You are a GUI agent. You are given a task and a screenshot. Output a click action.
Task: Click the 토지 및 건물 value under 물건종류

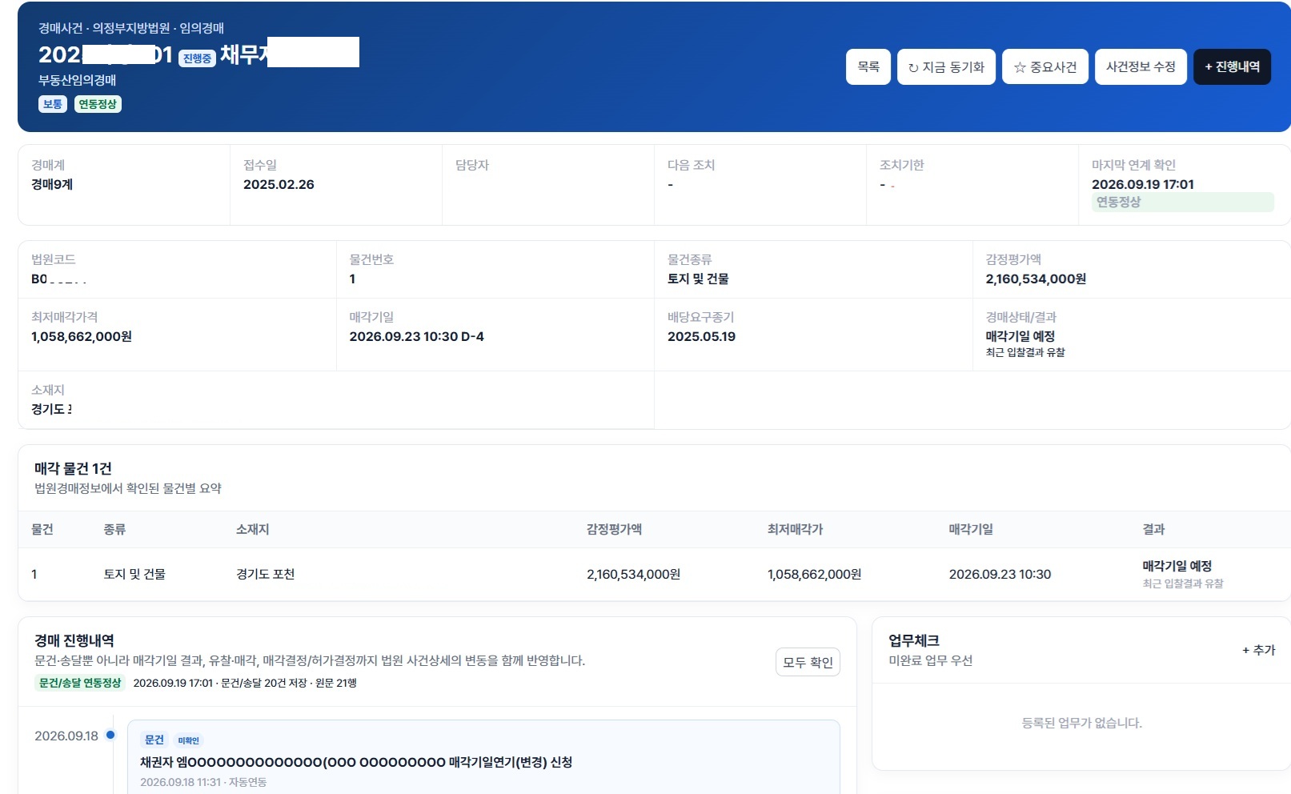pos(698,279)
